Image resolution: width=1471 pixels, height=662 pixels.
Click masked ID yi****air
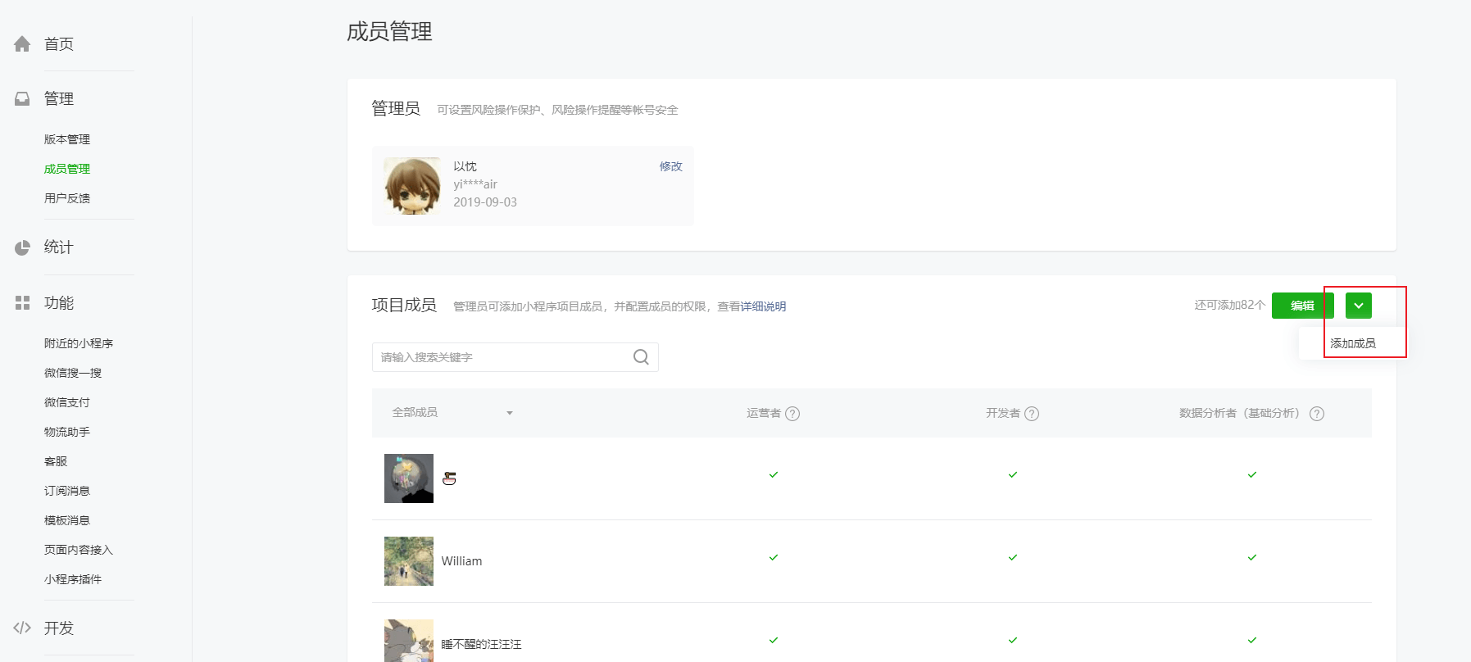475,184
